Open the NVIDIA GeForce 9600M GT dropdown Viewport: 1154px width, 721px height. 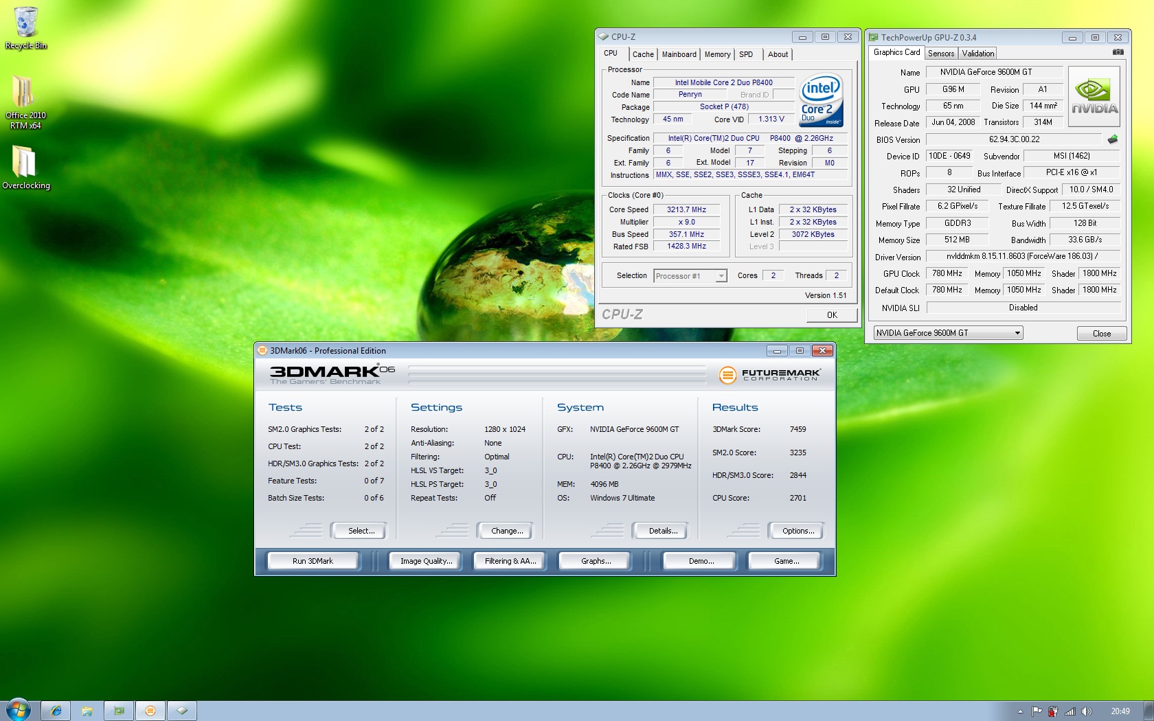click(948, 333)
